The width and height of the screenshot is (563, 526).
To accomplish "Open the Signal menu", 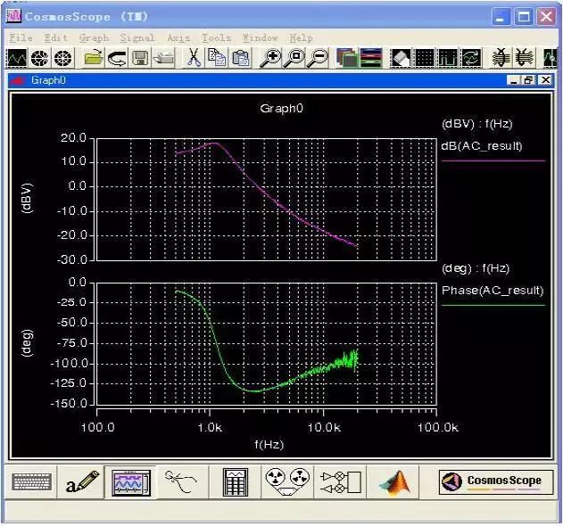I will [x=137, y=37].
